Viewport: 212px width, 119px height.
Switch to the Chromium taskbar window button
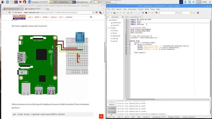(38, 2)
